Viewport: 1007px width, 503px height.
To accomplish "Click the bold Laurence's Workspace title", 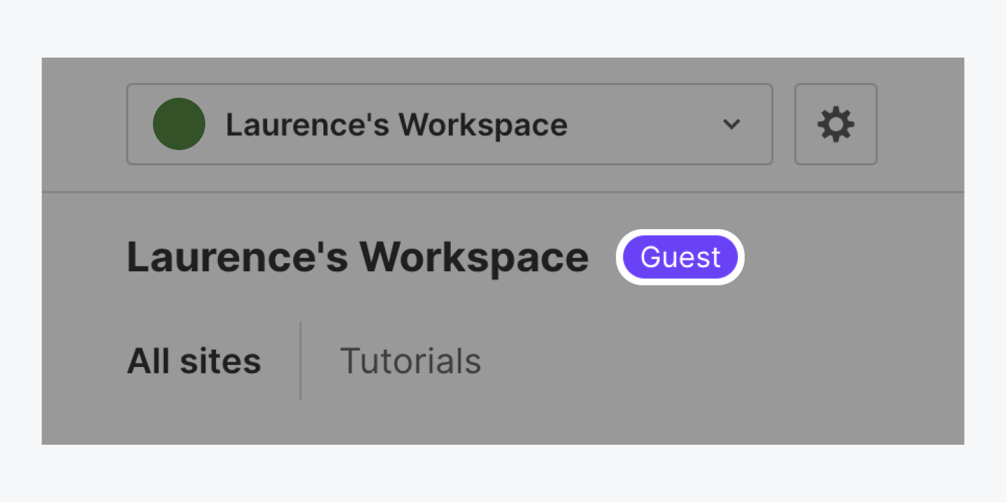I will point(358,257).
